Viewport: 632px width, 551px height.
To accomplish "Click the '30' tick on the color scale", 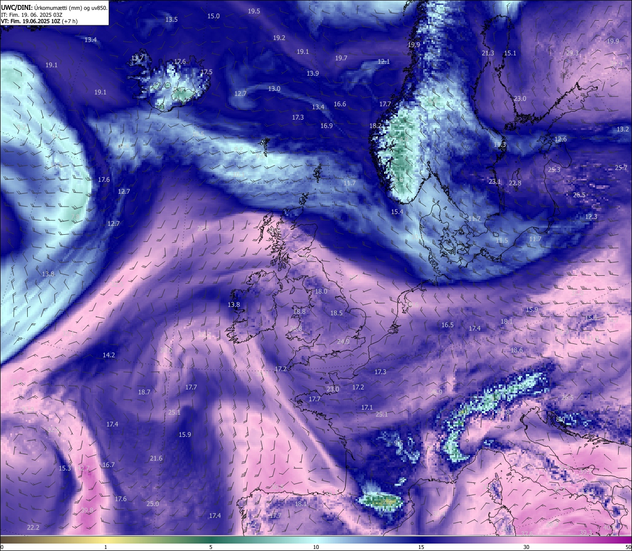I will (526, 547).
